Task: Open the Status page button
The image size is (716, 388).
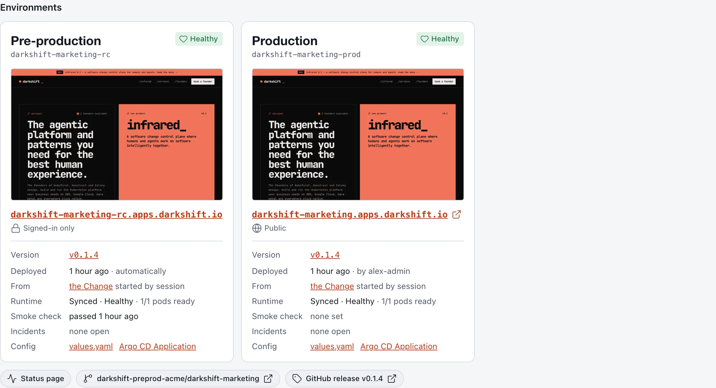Action: pyautogui.click(x=35, y=379)
